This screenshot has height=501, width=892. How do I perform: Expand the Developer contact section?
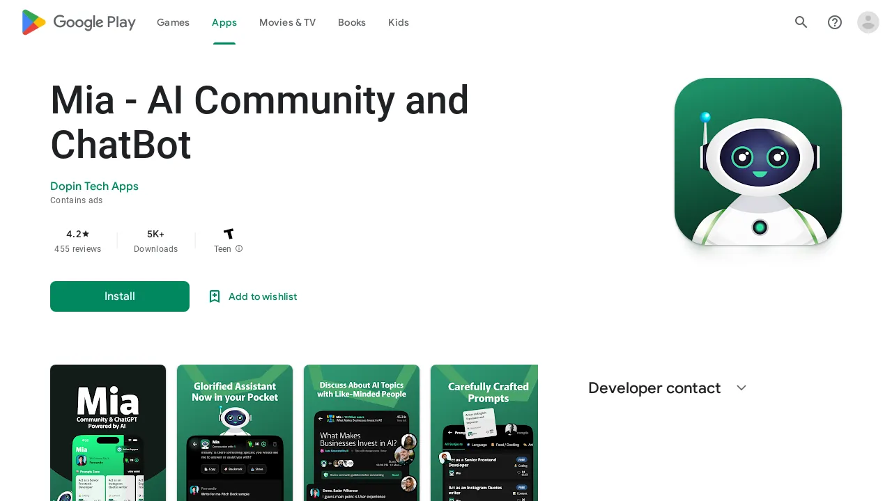[x=741, y=388]
